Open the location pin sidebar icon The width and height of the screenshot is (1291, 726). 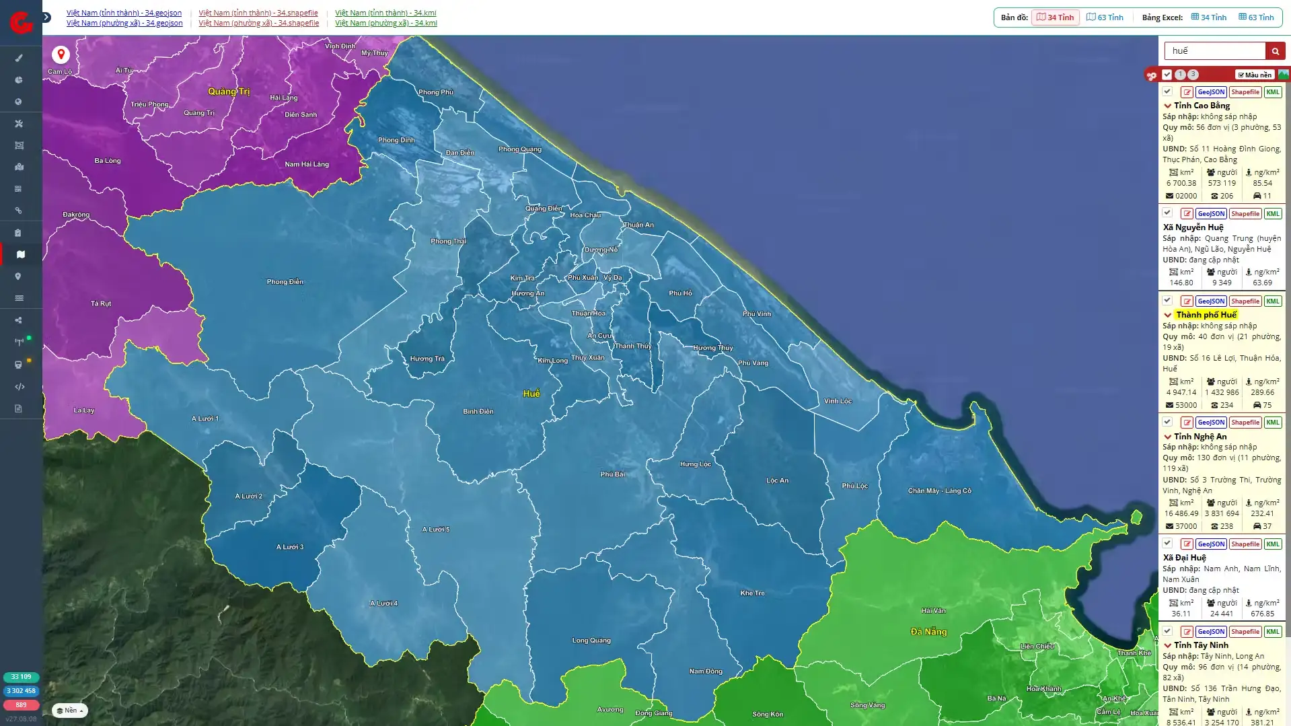coord(19,277)
